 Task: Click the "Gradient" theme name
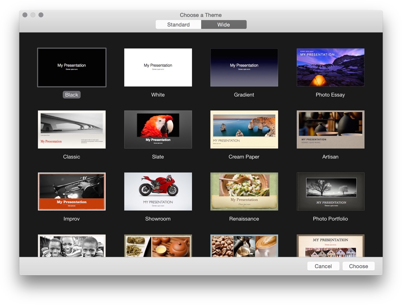pos(244,95)
